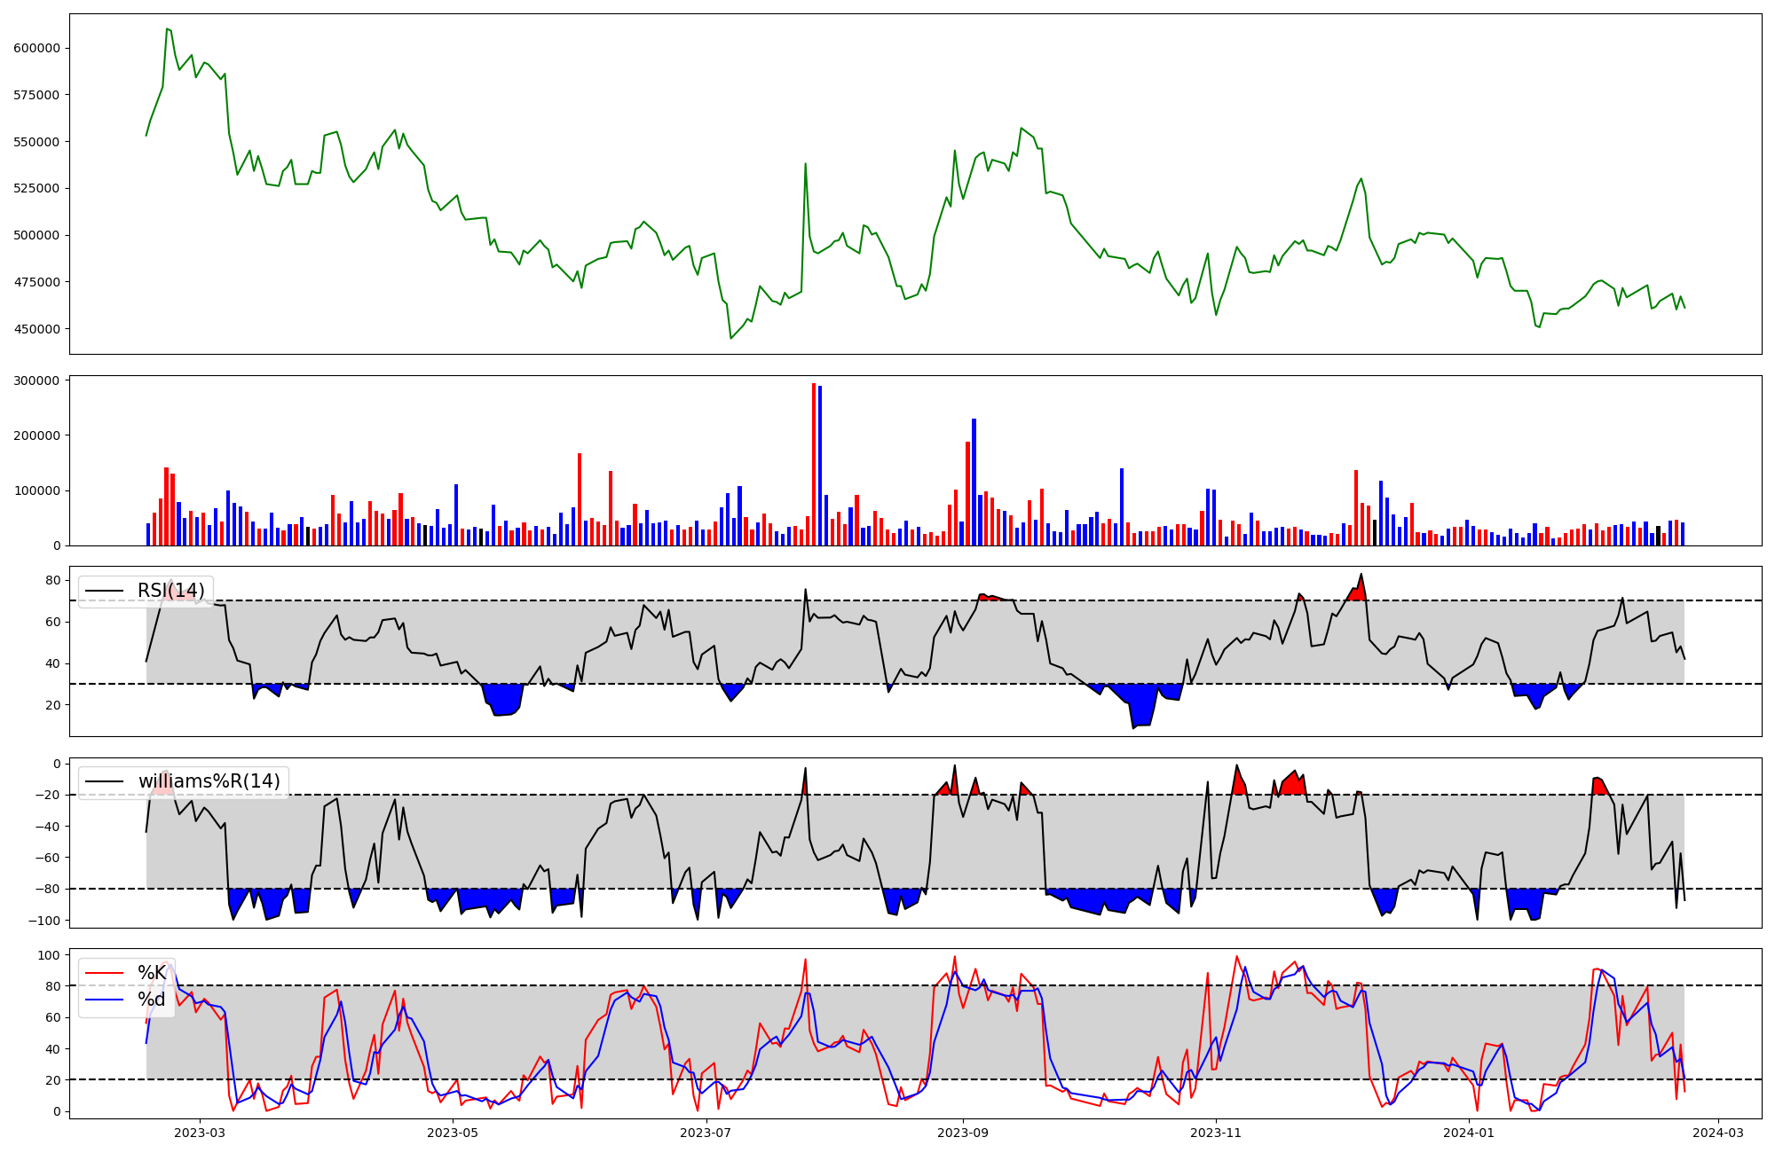
Task: Click the blue %d legend entry
Action: click(151, 1000)
